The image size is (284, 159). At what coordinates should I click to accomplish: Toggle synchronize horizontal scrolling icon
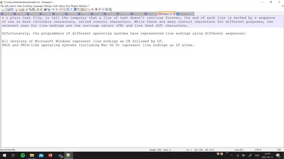click(64, 9)
